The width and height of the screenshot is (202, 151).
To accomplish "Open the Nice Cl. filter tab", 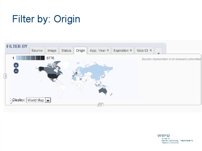I will [143, 51].
